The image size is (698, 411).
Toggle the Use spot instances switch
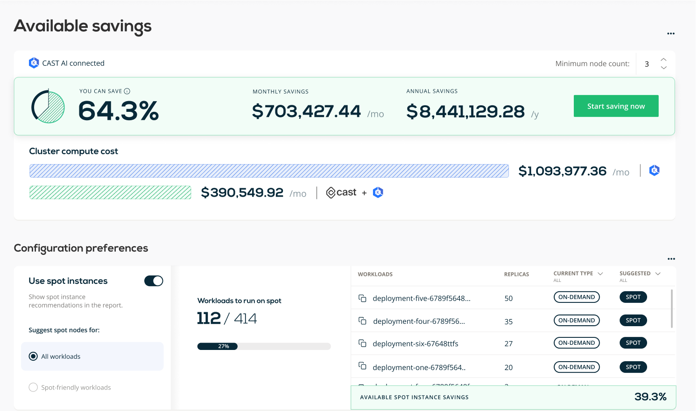click(x=154, y=281)
